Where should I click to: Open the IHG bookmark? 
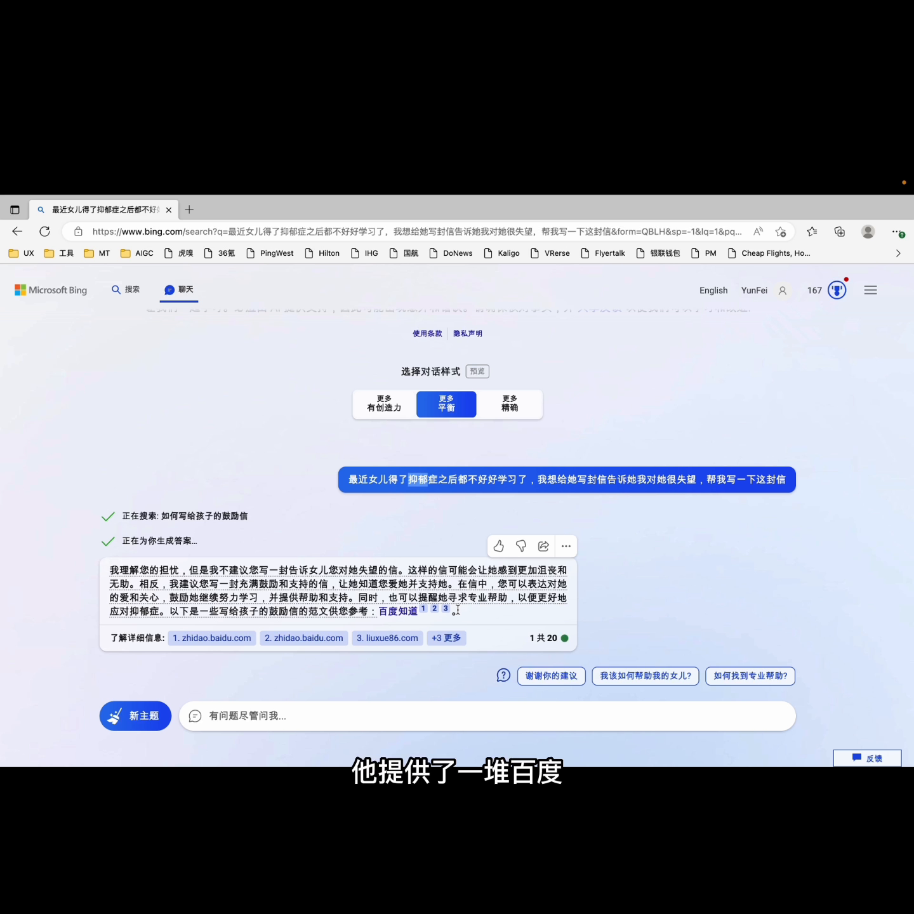point(364,253)
